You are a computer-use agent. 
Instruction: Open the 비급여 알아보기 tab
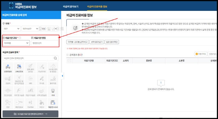coord(71,7)
